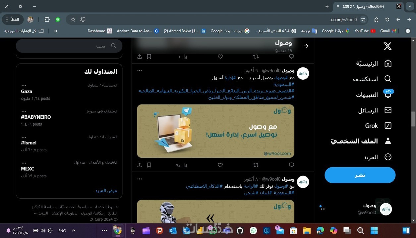
Task: Click the x.com/w9ool0 address bar
Action: pos(343,20)
